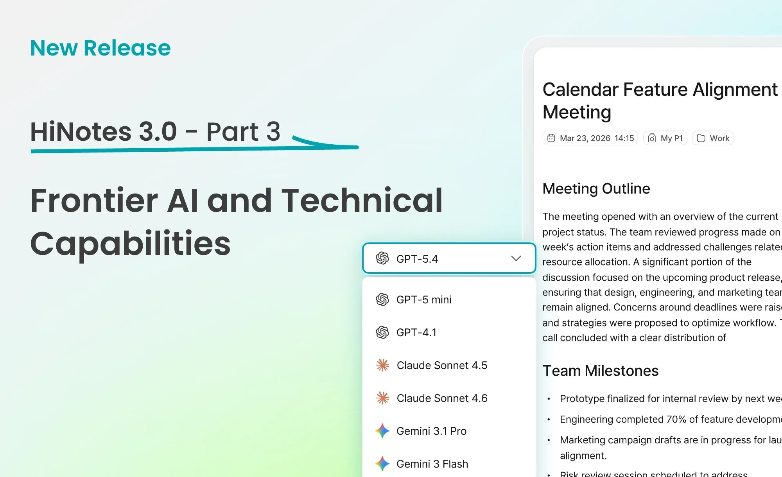Click the 'Prototype finalized for internal review' bullet
The width and height of the screenshot is (782, 477).
pos(671,398)
